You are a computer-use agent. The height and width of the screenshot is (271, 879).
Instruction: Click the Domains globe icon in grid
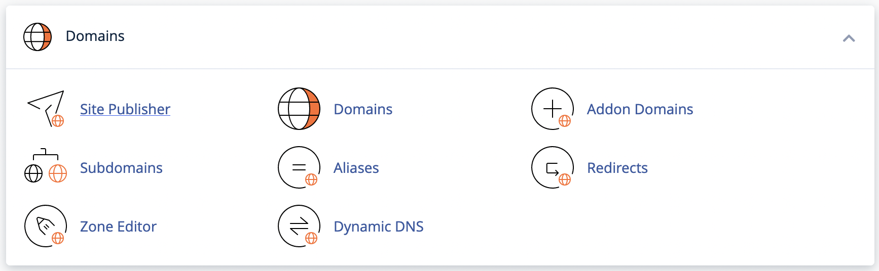299,109
